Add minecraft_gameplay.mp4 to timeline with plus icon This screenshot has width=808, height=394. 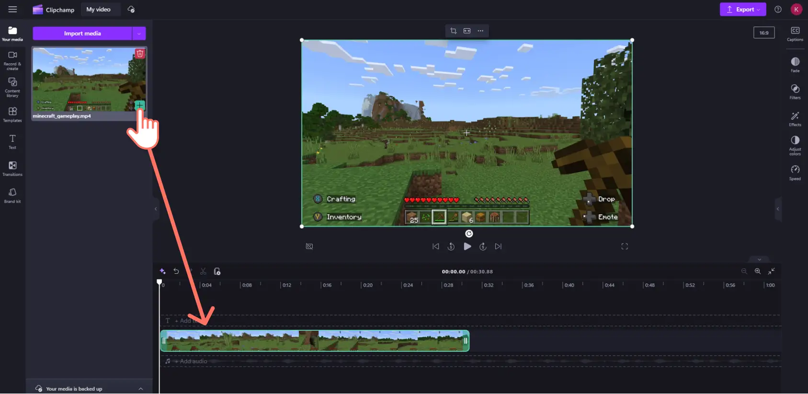(x=139, y=105)
